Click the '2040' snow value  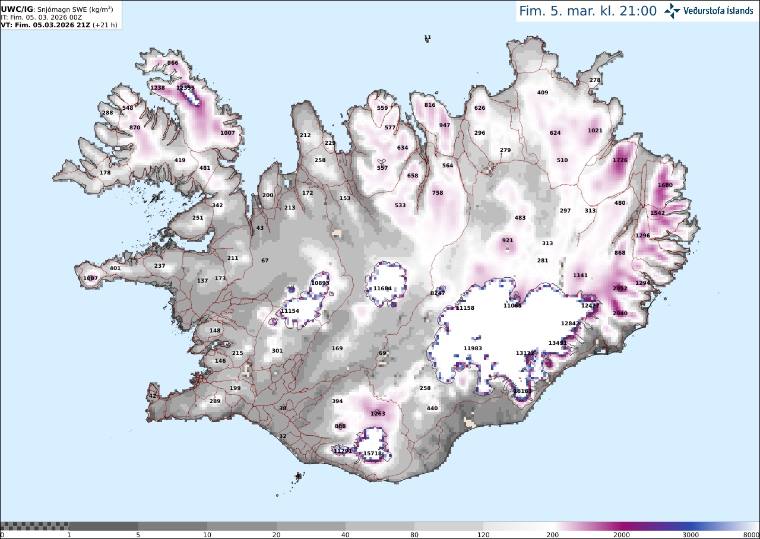pyautogui.click(x=620, y=313)
